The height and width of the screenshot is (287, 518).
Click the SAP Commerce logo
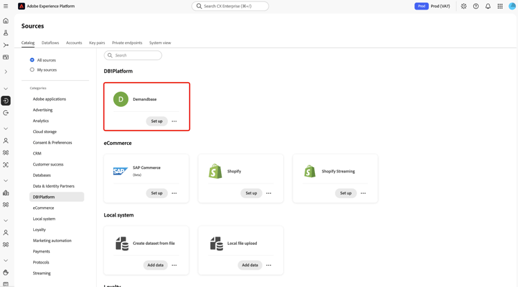(120, 171)
